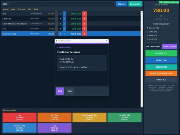Close the Confirmer la vente dialog

[107, 41]
